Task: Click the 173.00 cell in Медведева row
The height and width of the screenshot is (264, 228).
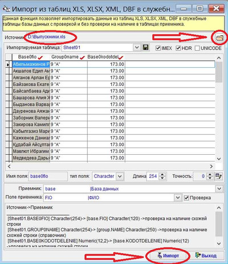Action: coord(106,158)
